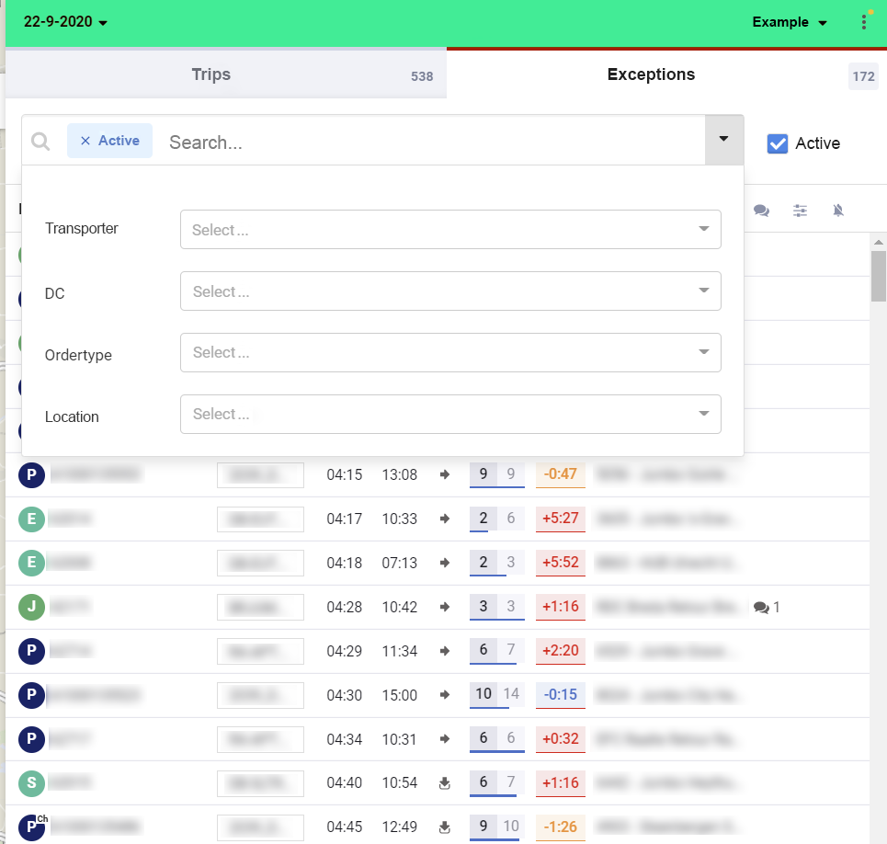Click the green E avatar on the 04:17 row
The image size is (887, 844).
pos(31,519)
